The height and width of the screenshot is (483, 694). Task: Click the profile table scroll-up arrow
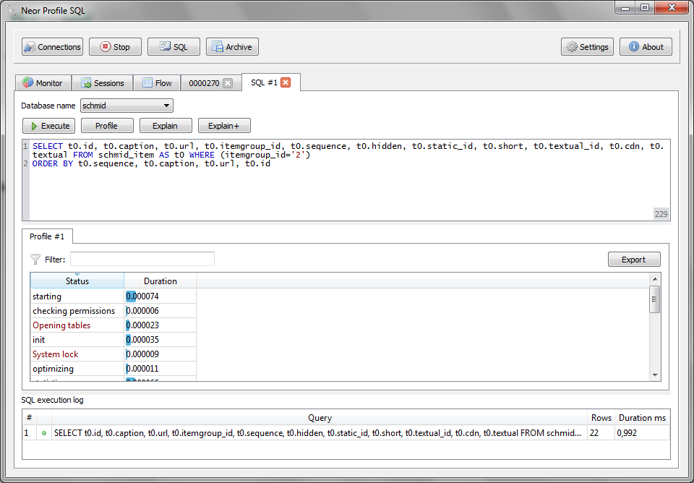655,279
